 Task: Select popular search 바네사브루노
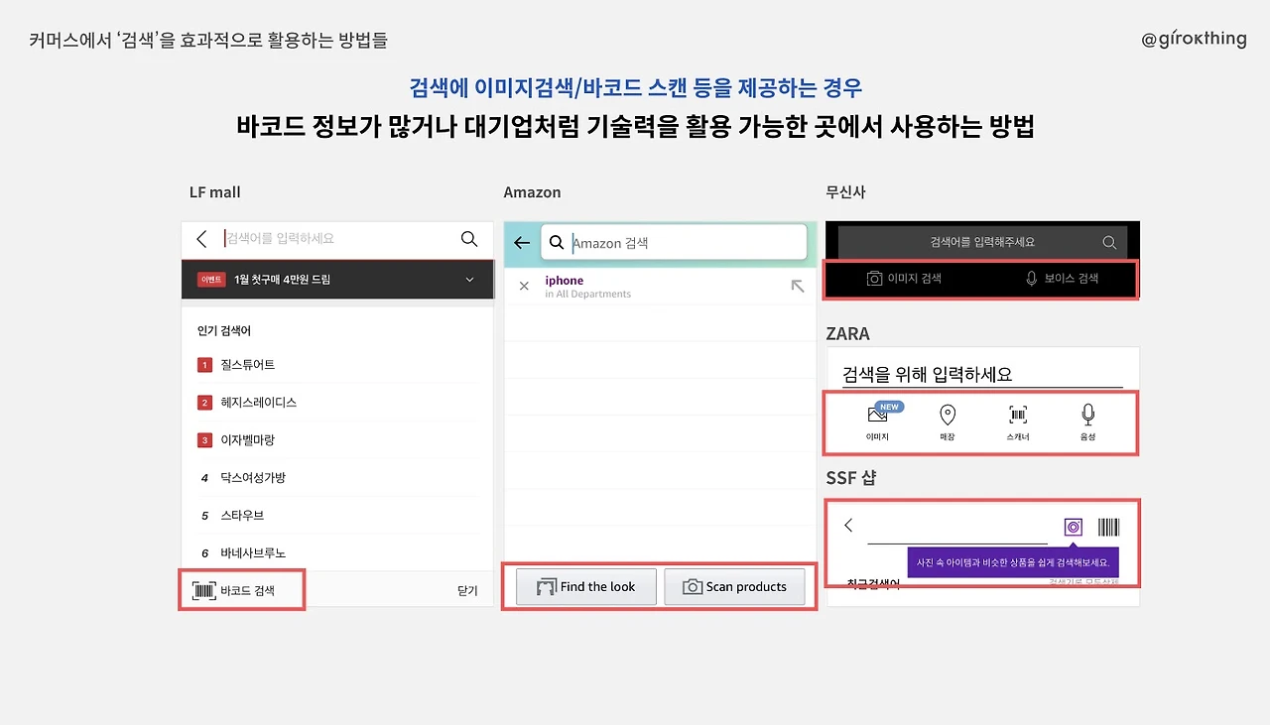pyautogui.click(x=253, y=553)
